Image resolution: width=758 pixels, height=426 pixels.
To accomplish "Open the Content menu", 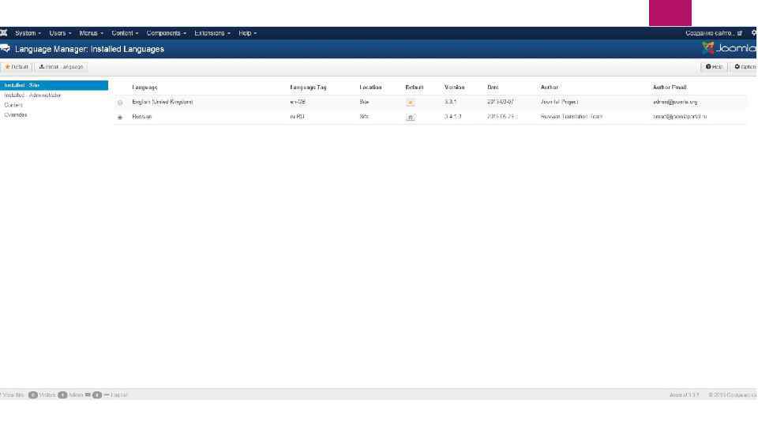I will pos(125,33).
